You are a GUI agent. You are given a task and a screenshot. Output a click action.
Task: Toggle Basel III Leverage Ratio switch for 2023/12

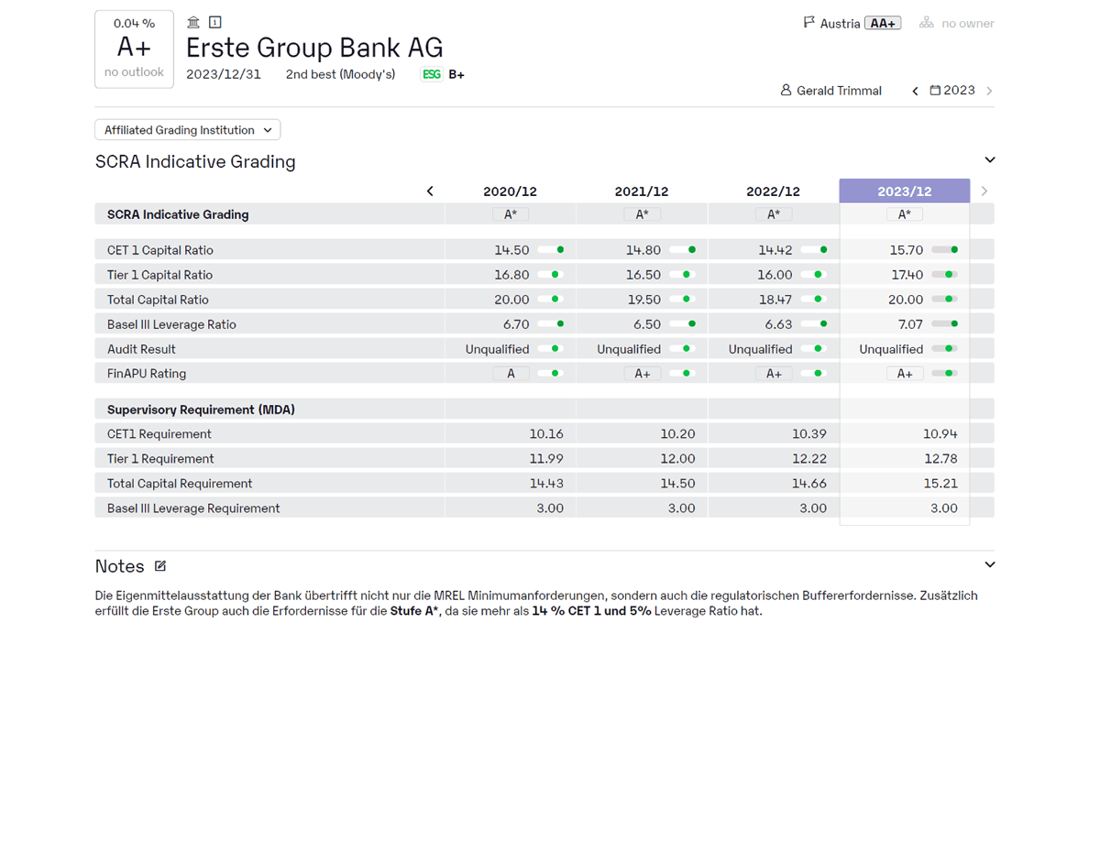click(x=945, y=324)
